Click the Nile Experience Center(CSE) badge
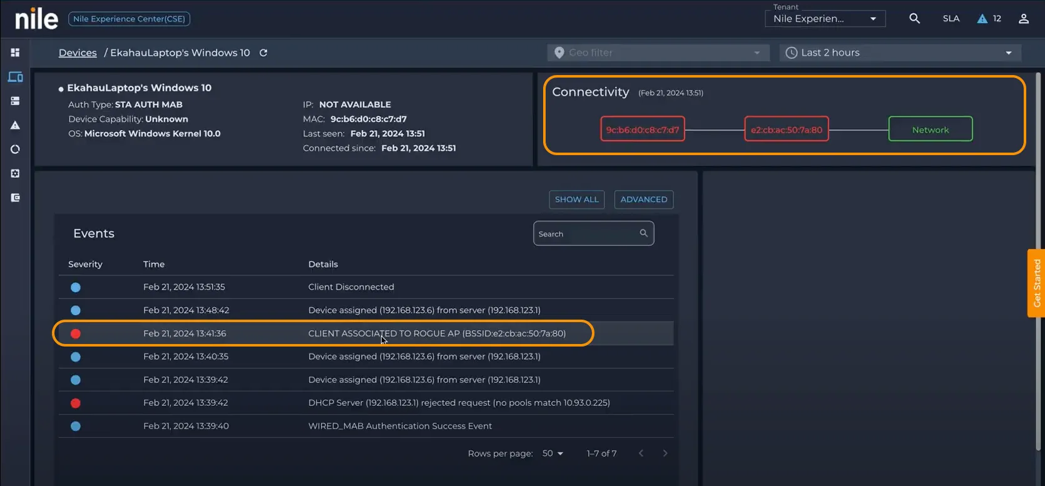1045x486 pixels. (129, 19)
